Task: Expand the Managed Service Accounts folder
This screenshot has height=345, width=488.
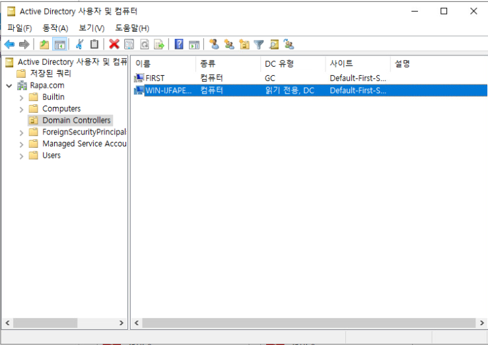Action: coord(21,144)
